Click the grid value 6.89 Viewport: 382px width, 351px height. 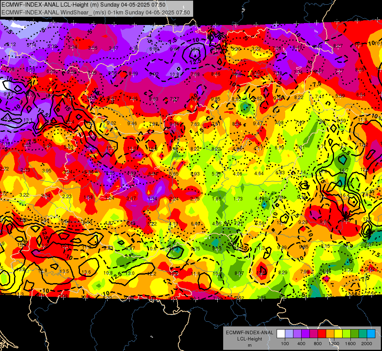tap(154, 49)
